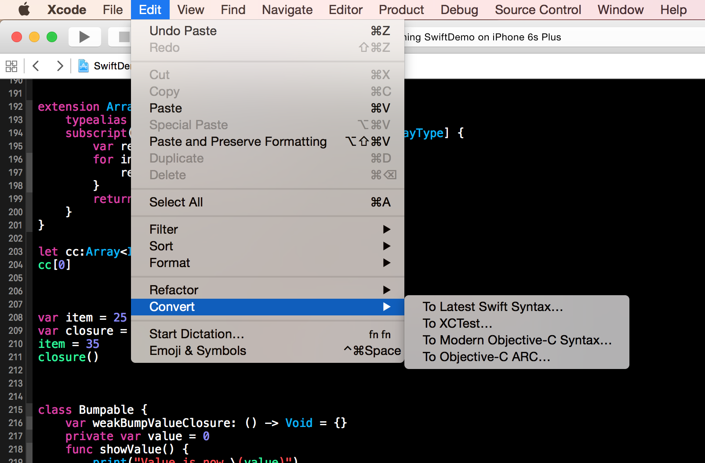Choose Start Dictation…
705x463 pixels.
[268, 334]
